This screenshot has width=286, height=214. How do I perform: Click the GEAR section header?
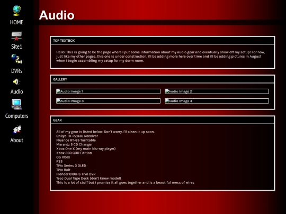coord(163,120)
